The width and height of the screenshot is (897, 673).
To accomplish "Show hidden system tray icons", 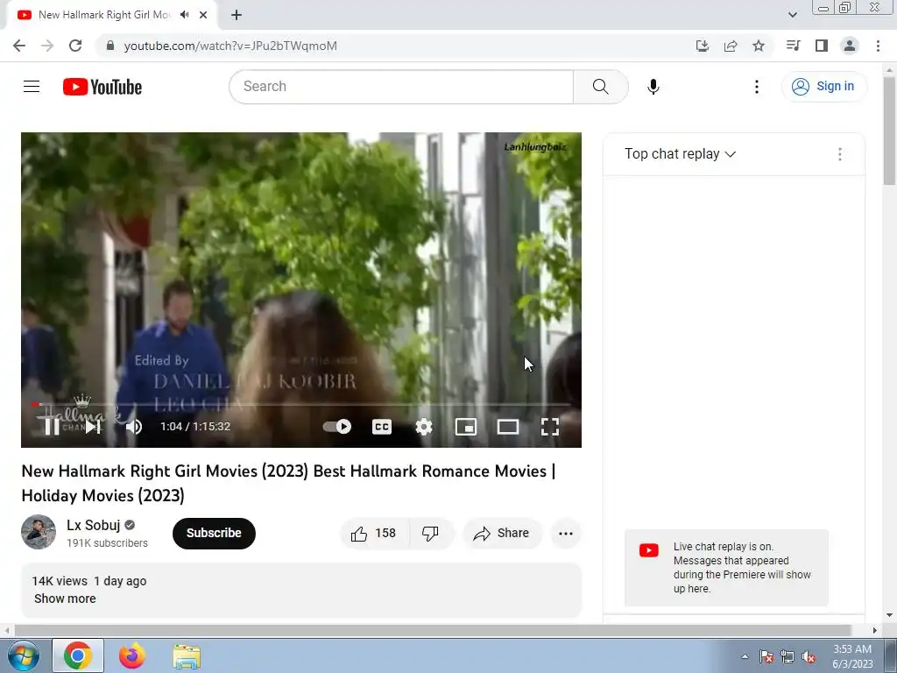I will [745, 656].
